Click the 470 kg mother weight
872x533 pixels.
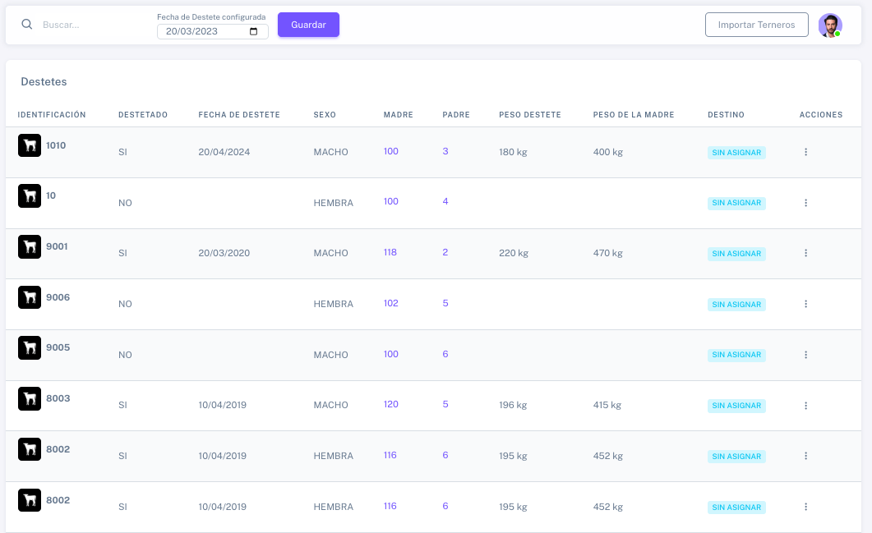pyautogui.click(x=608, y=254)
